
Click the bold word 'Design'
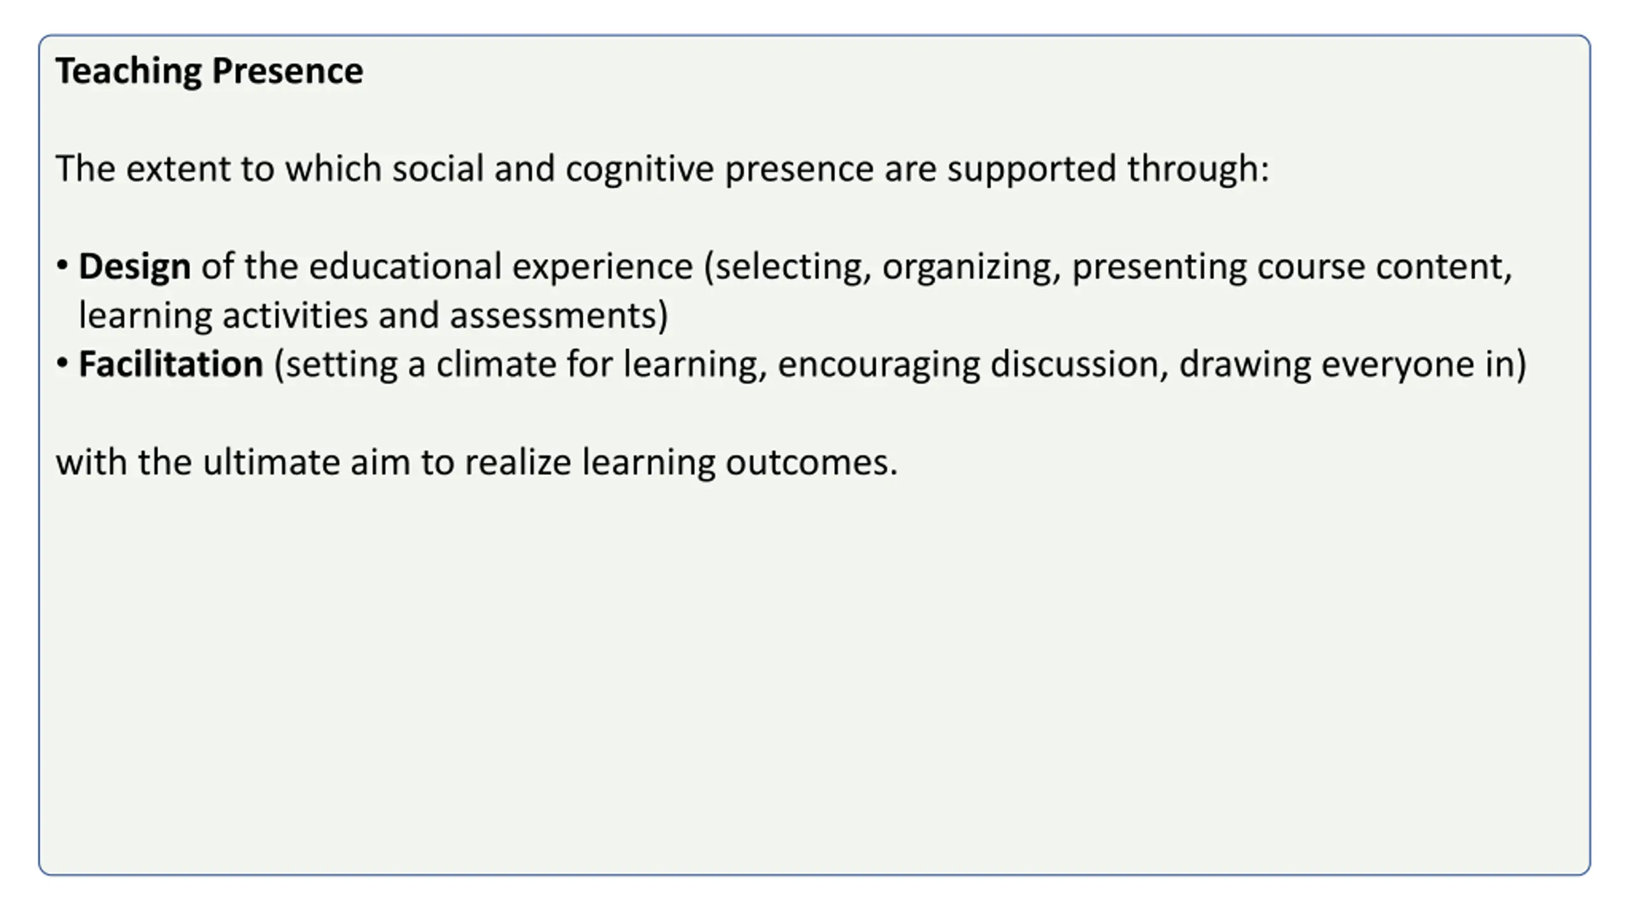point(134,266)
